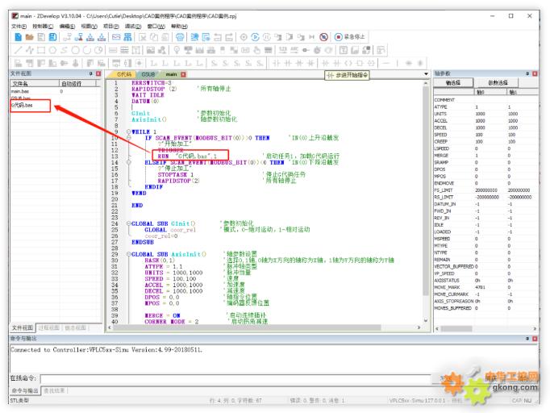Screen dimensions: 550x413
Task: Click the editor vertical scrollbar
Action: pos(426,202)
